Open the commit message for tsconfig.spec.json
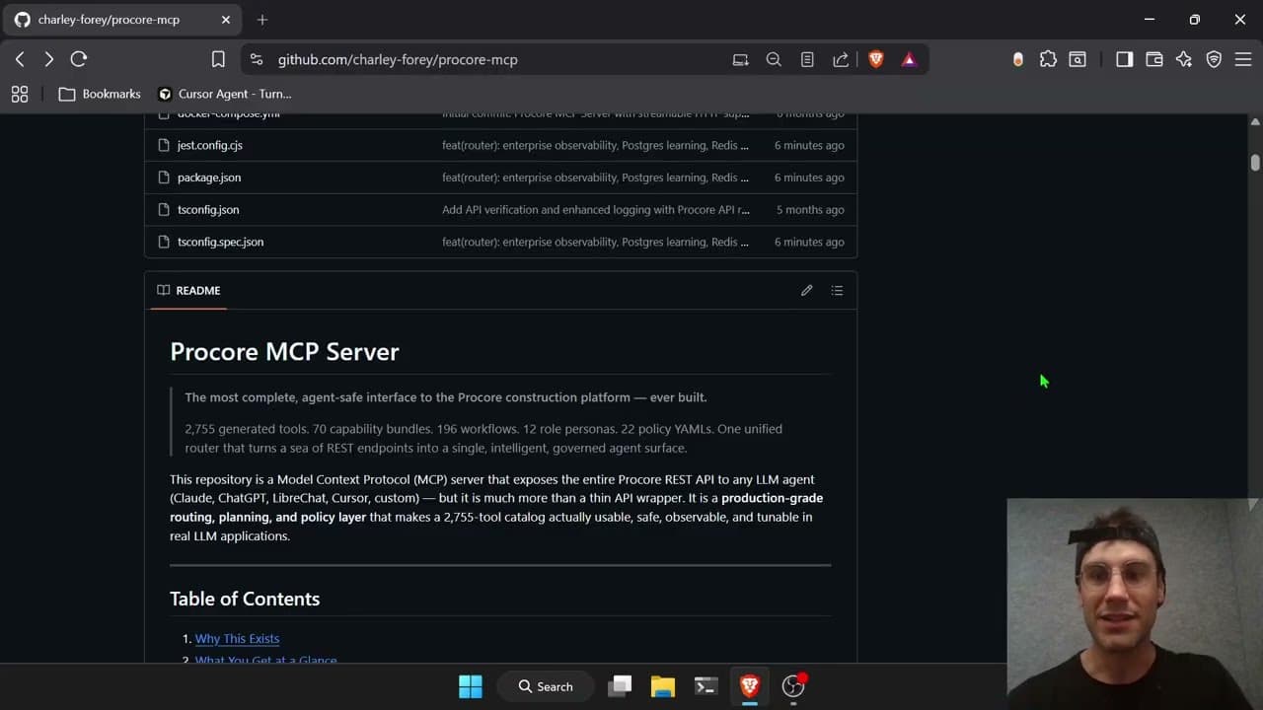This screenshot has width=1263, height=710. (x=595, y=242)
